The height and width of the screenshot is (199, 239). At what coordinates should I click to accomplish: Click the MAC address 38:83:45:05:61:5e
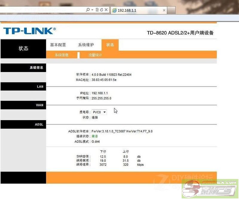pyautogui.click(x=104, y=80)
